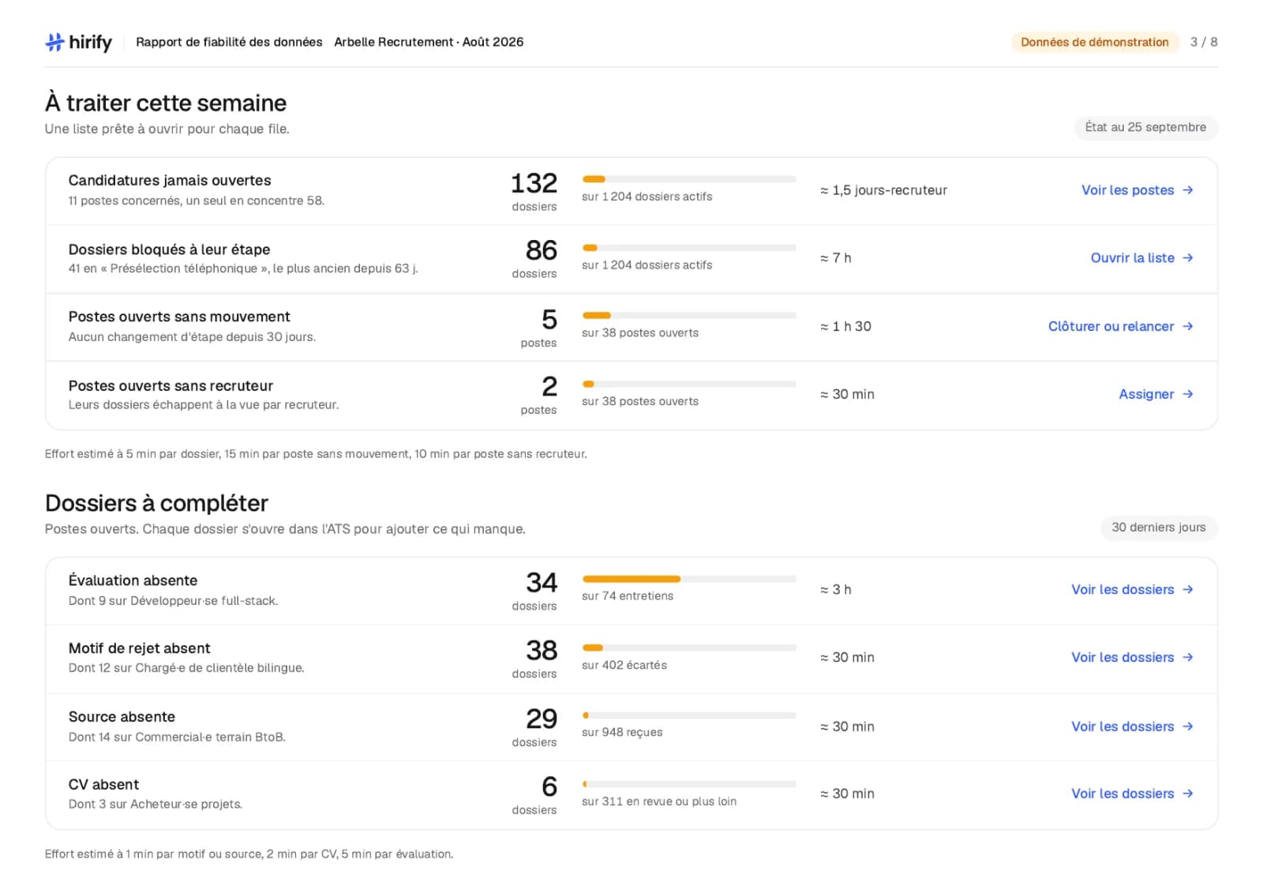Click the "≈ 3 h" effort estimate
This screenshot has height=894, width=1263.
(836, 590)
